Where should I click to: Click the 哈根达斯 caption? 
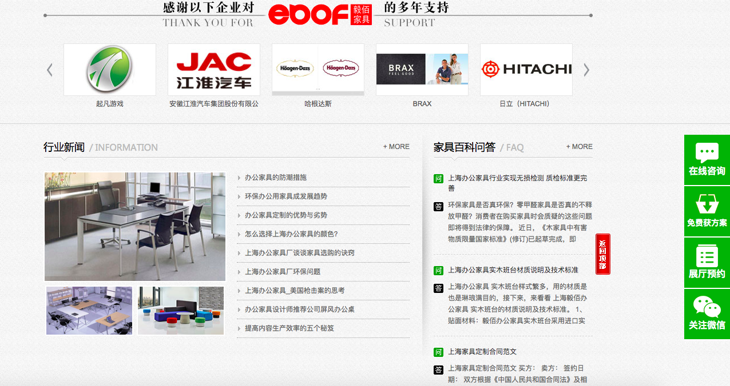coord(318,104)
